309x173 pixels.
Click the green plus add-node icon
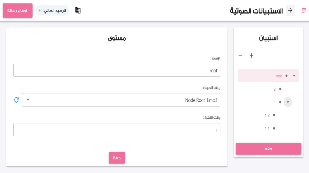pos(251,56)
